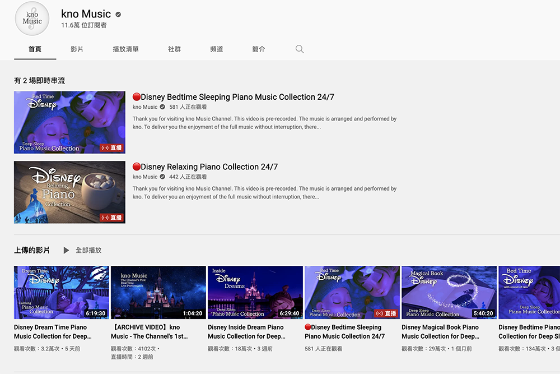Switch to the 頻道 tab
This screenshot has width=560, height=374.
[x=216, y=49]
